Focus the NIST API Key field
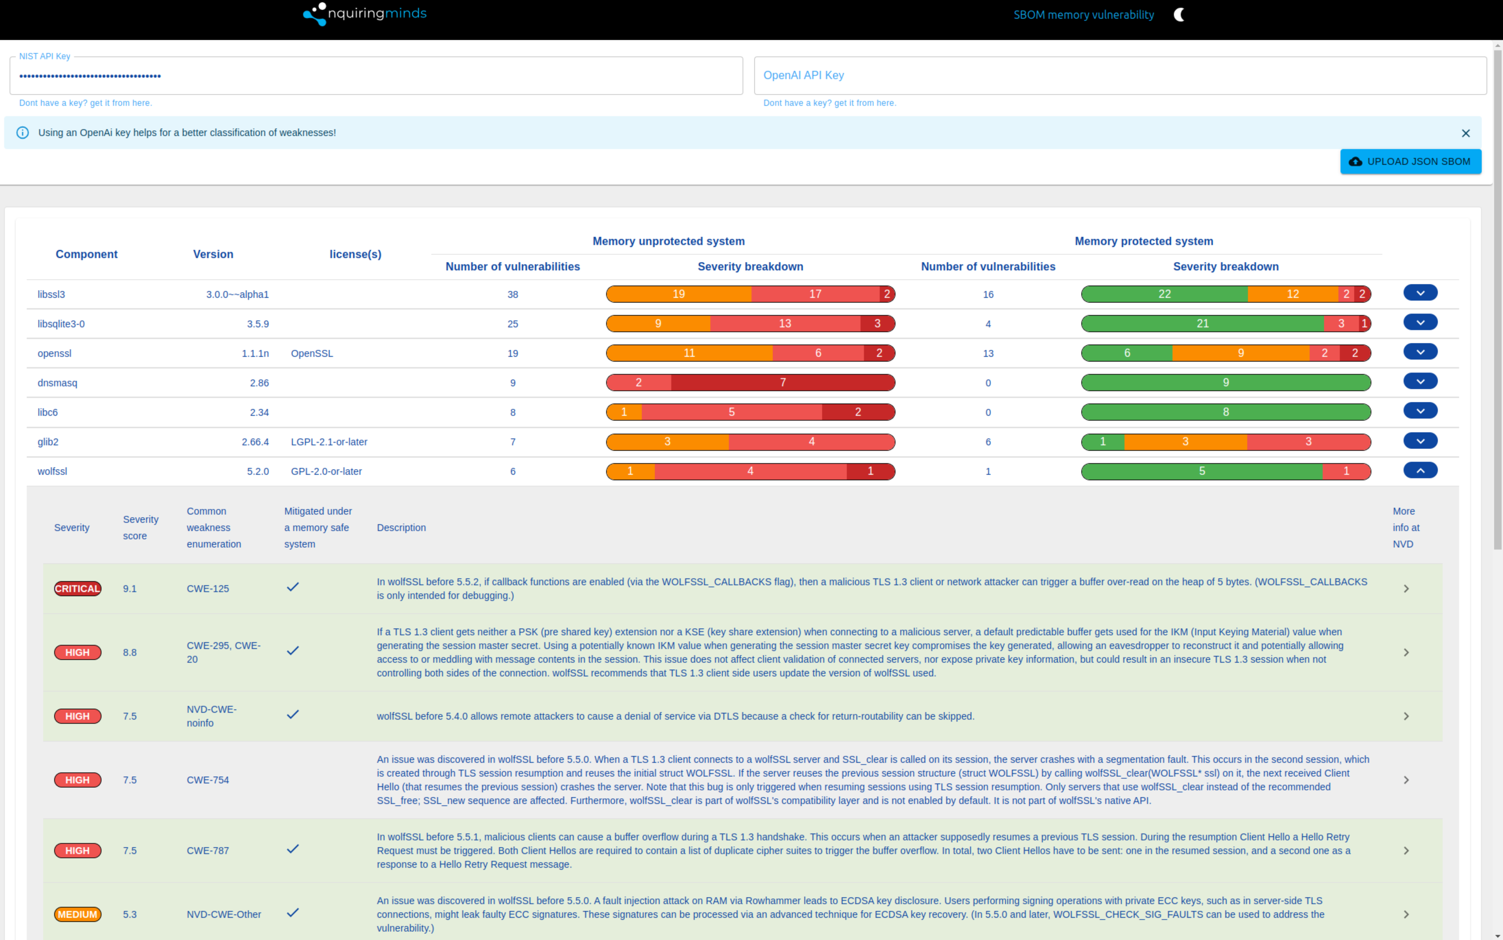Image resolution: width=1503 pixels, height=940 pixels. tap(376, 76)
